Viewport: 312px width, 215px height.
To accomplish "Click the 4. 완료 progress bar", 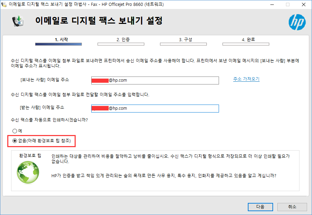I will 246,44.
